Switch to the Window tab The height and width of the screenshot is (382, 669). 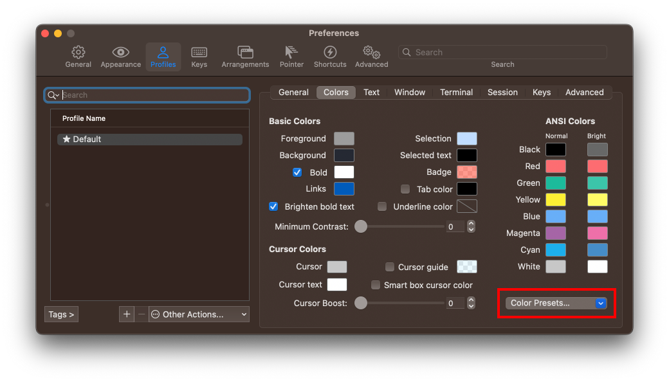[410, 93]
